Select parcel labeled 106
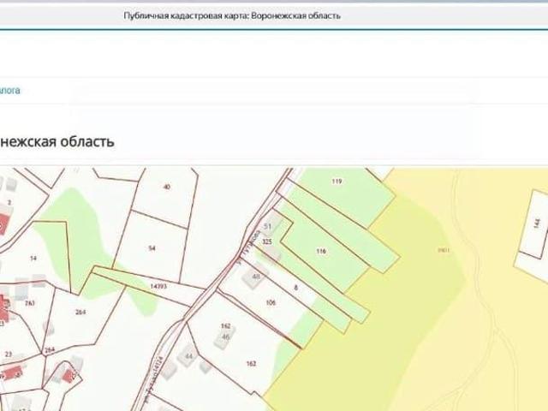 [271, 302]
